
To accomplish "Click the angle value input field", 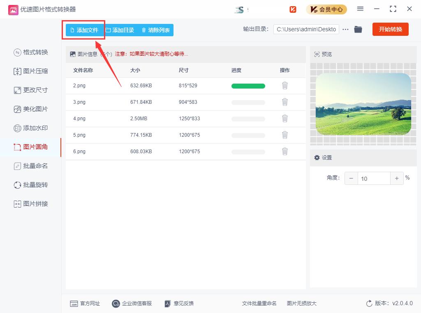I will (x=374, y=178).
